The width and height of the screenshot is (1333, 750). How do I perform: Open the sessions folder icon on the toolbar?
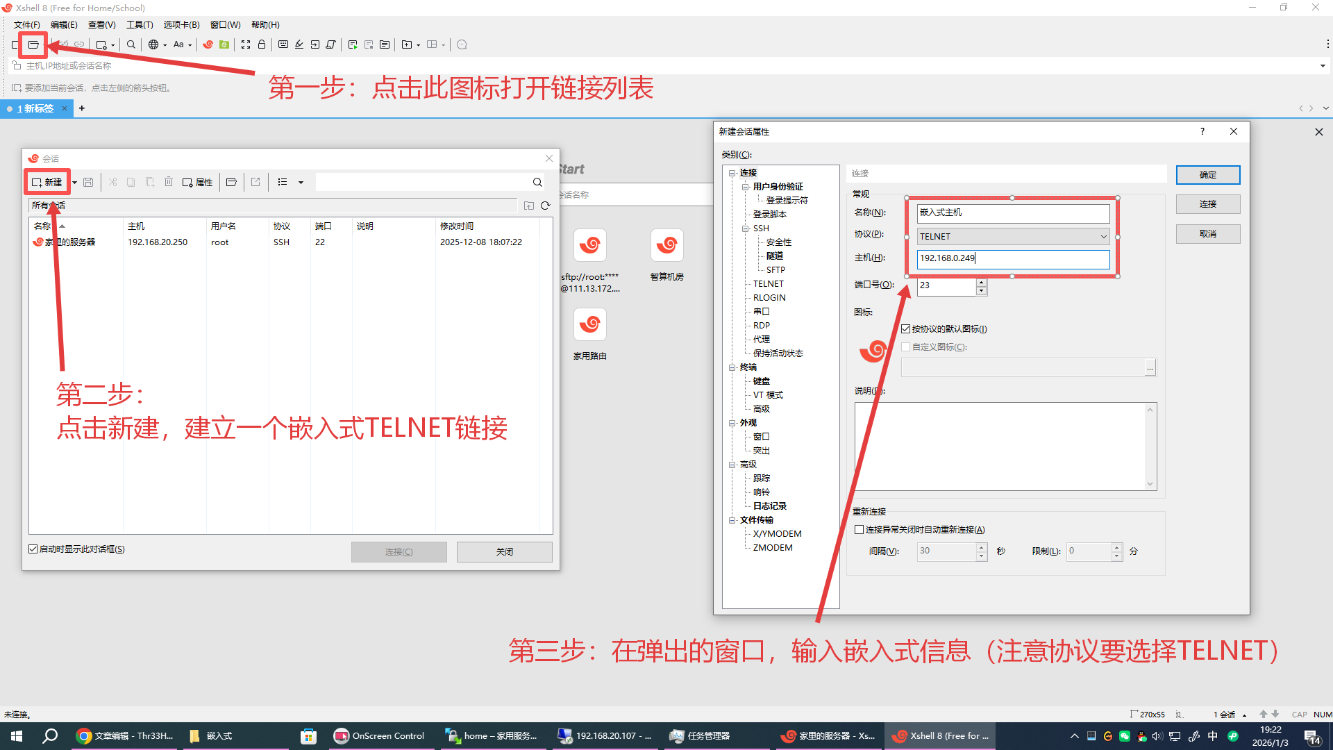point(33,44)
